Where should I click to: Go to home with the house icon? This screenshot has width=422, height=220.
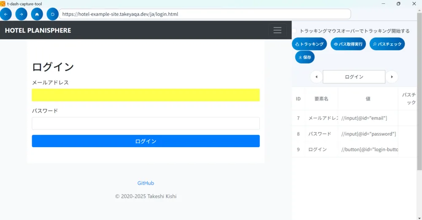point(37,14)
